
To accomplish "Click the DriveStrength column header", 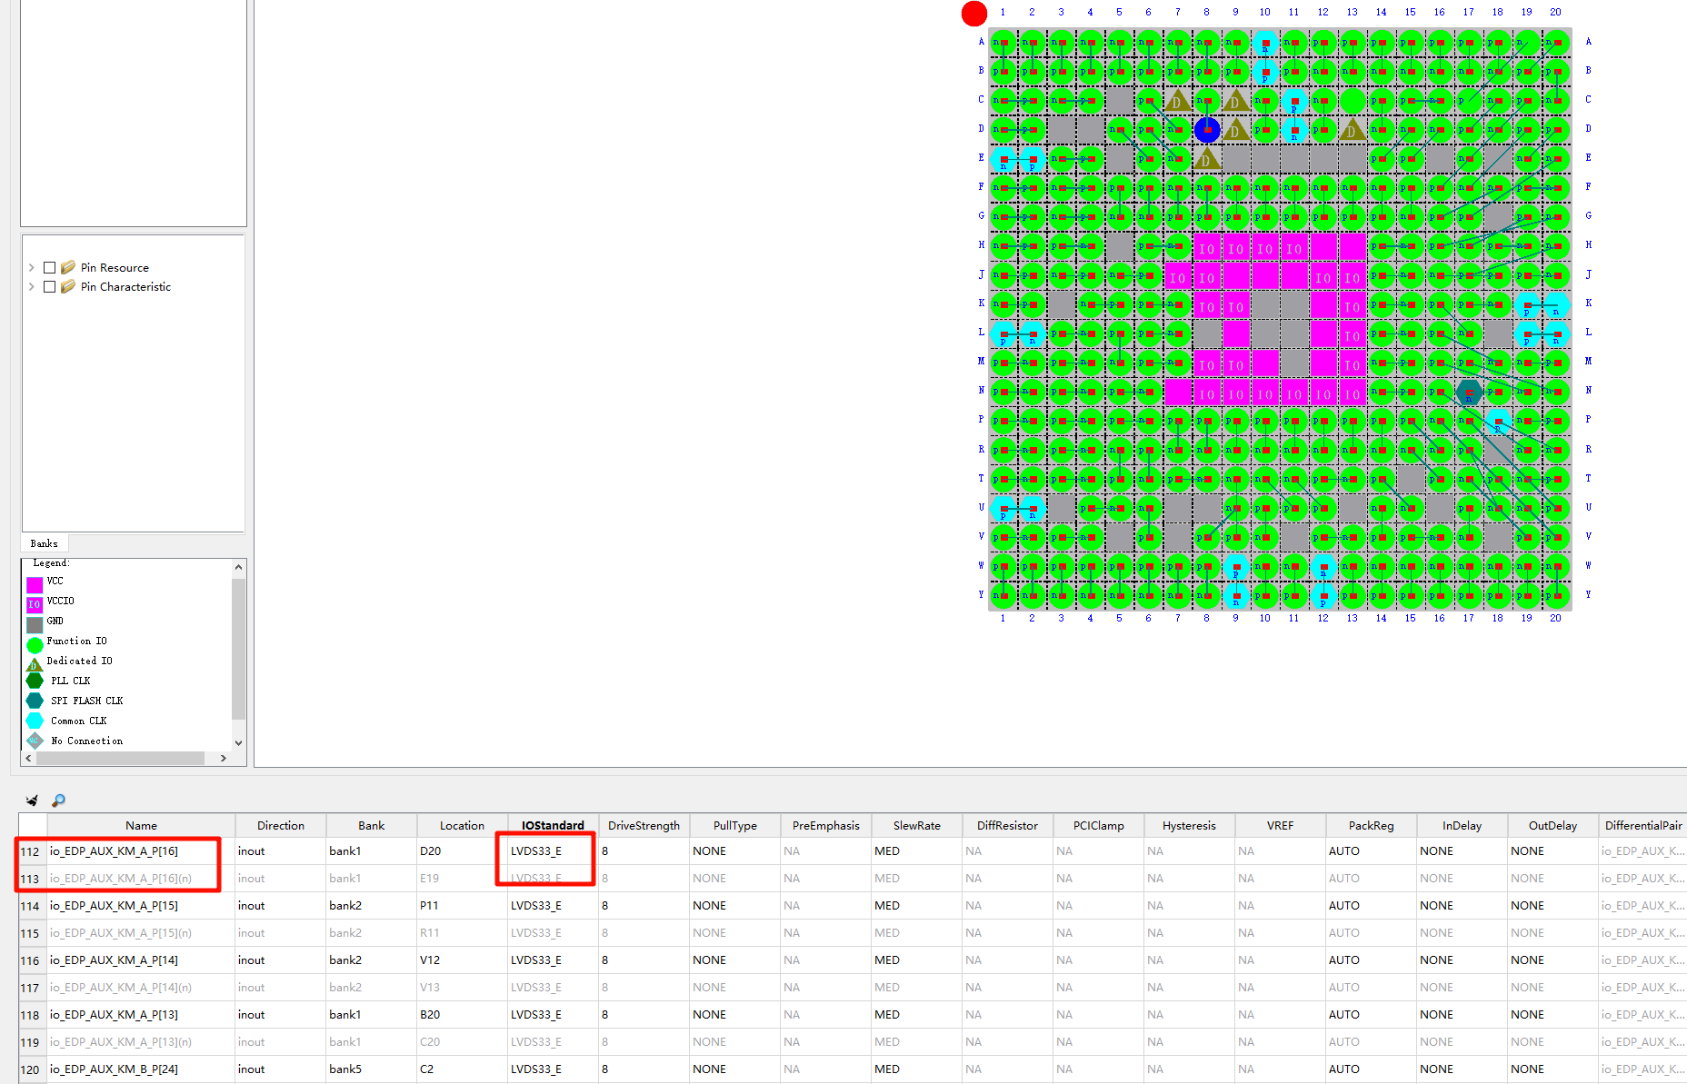I will pos(644,825).
